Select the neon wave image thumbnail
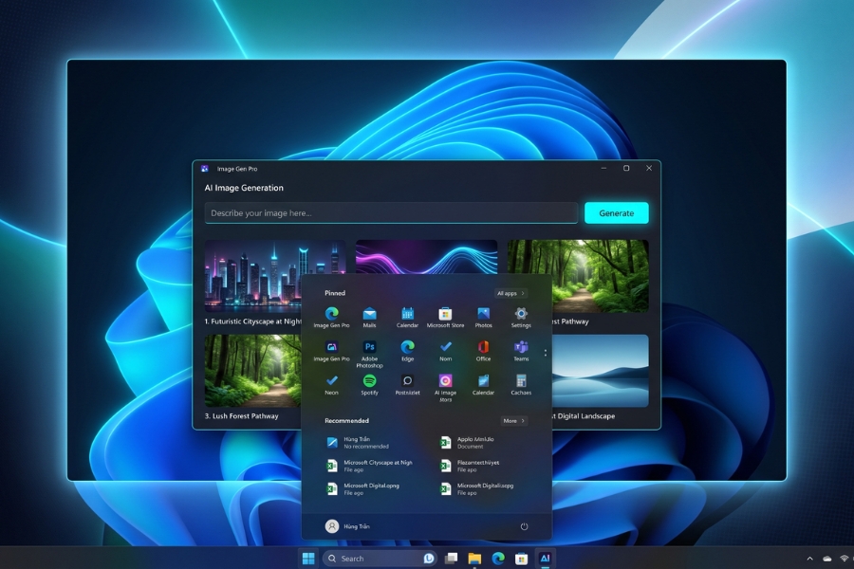The width and height of the screenshot is (854, 569). [426, 257]
